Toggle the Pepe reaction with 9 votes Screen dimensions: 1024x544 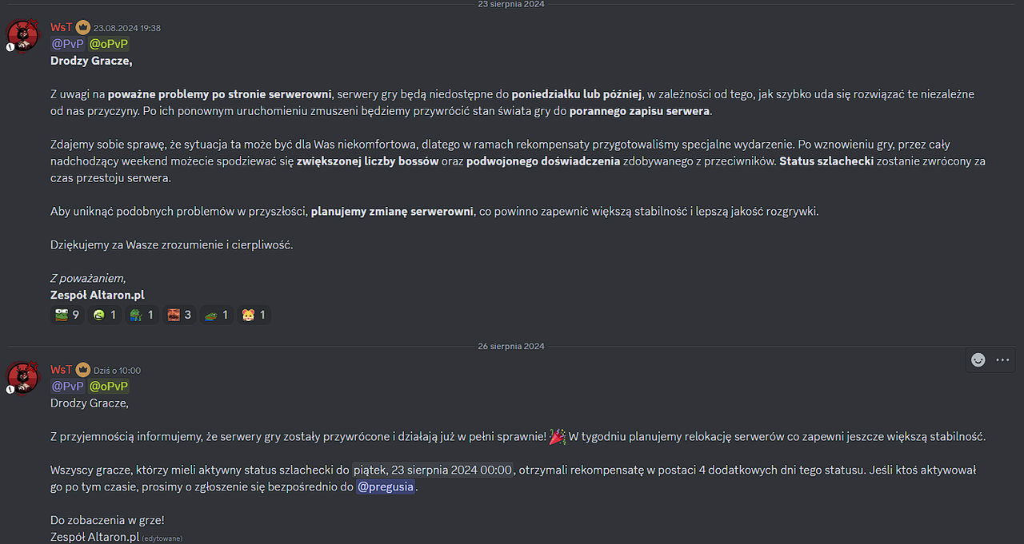[x=68, y=315]
